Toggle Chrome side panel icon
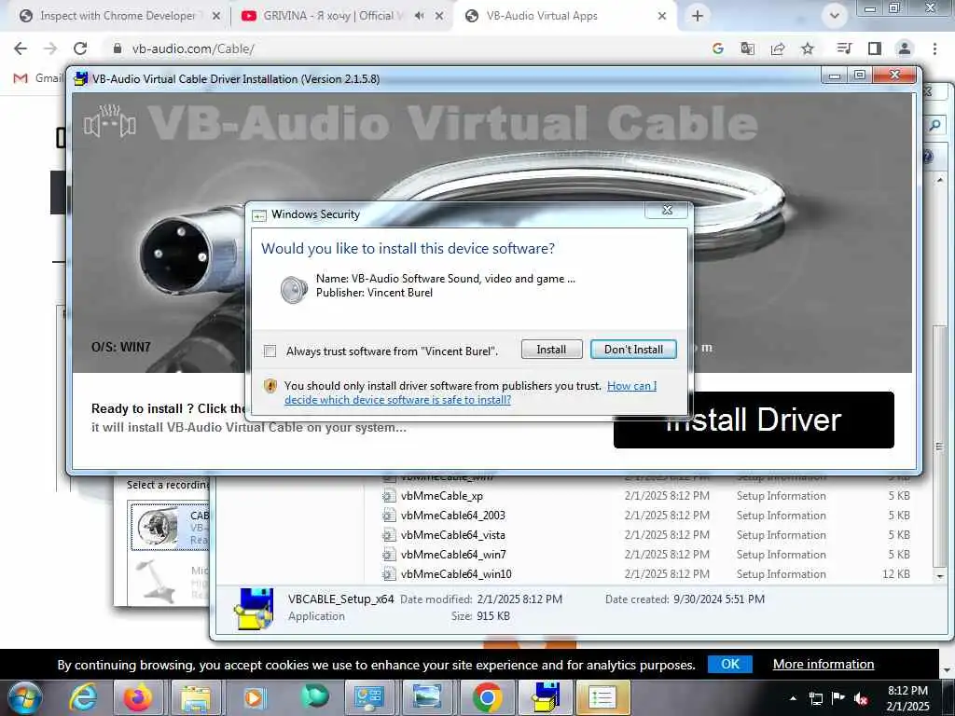 pyautogui.click(x=875, y=48)
